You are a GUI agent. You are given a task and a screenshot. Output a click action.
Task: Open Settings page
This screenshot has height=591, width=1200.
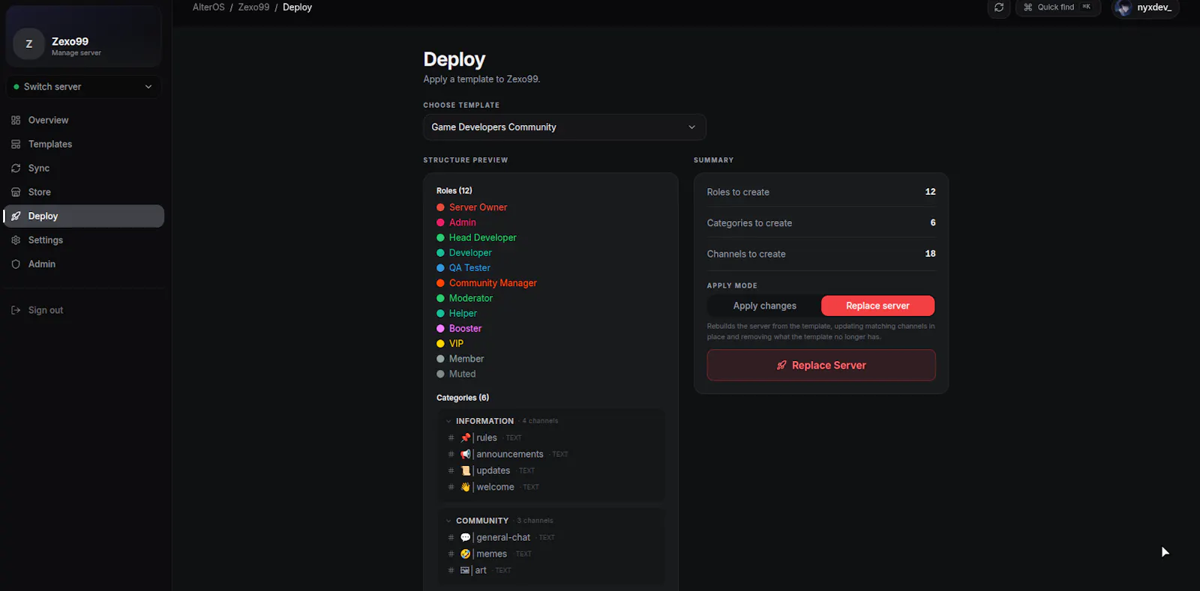pos(83,240)
